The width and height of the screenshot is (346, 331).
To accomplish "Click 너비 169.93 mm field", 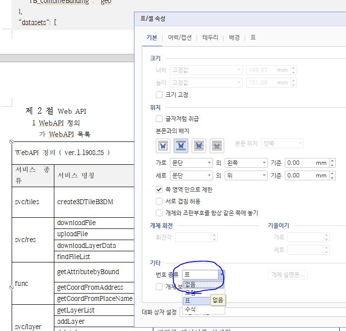I will point(268,70).
